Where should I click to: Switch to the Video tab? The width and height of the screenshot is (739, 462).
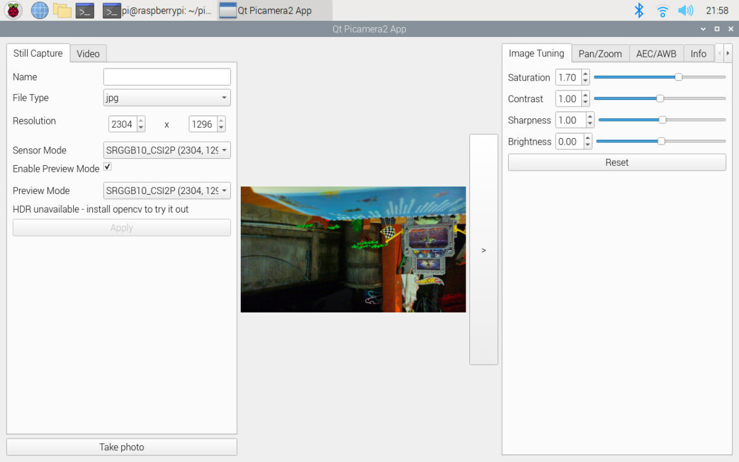88,54
